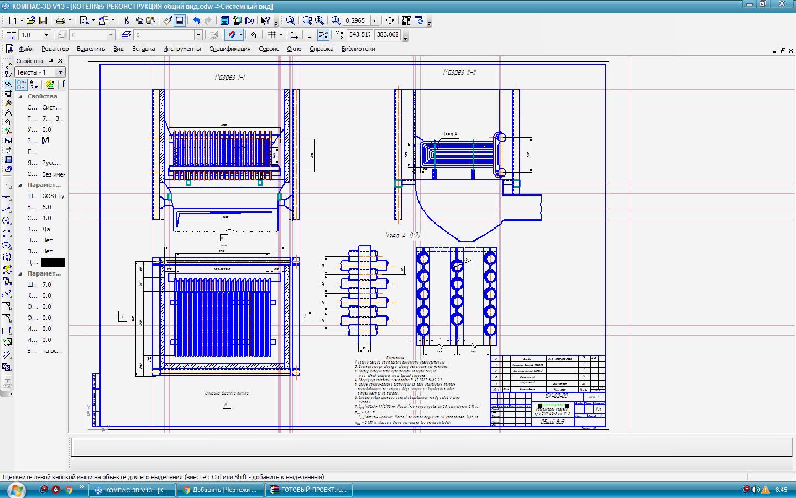Toggle the Properties panel icon

click(180, 20)
